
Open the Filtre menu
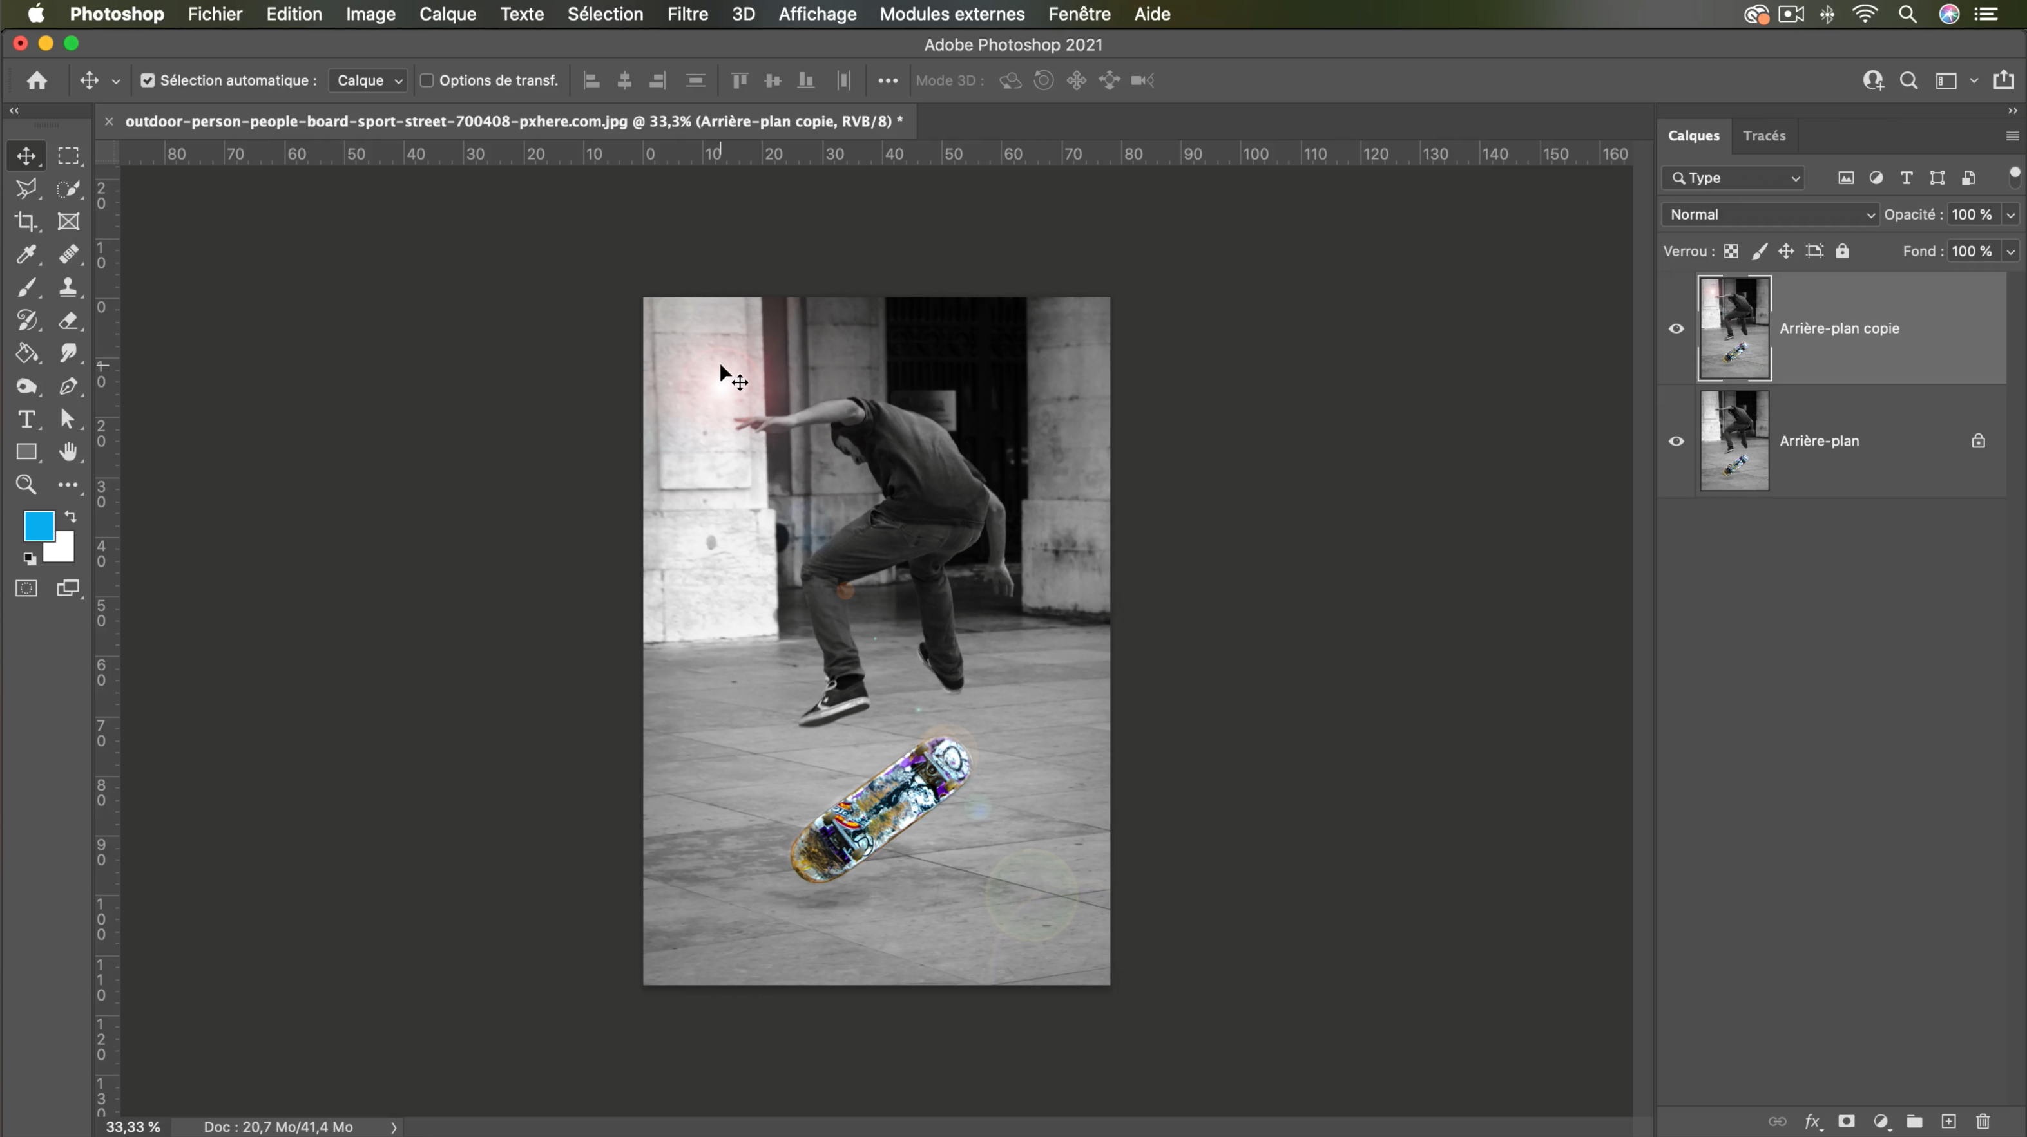(687, 14)
